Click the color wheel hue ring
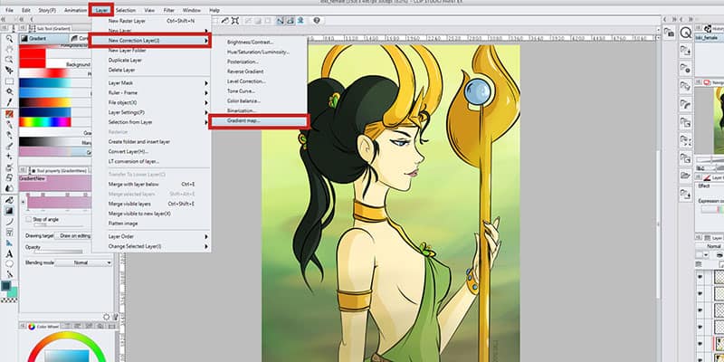 67,336
